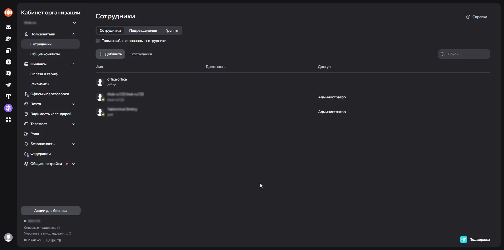Open the purple organization admin icon
This screenshot has height=250, width=504.
[x=8, y=108]
